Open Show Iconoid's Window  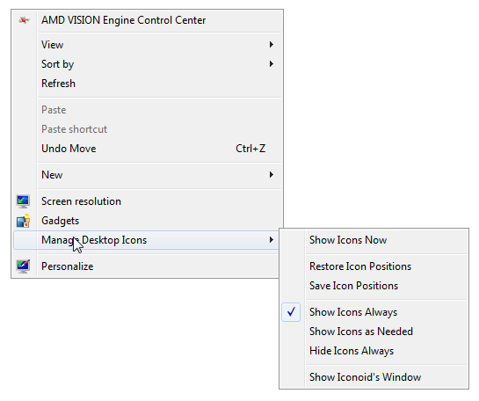(x=365, y=377)
